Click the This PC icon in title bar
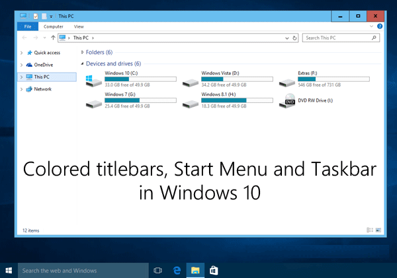Viewport: 397px width, 278px height. [x=23, y=16]
